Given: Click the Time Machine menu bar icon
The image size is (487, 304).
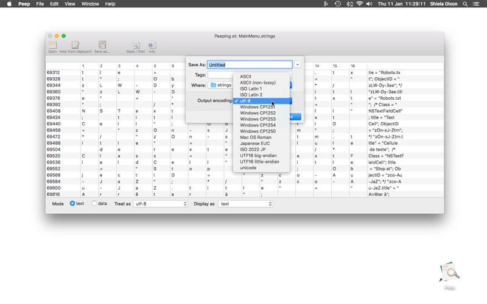Looking at the screenshot, I should [338, 4].
